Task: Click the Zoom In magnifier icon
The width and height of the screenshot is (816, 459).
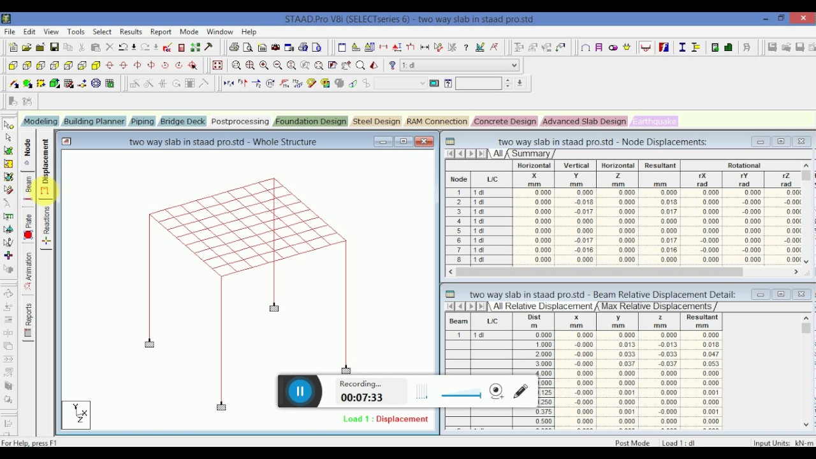Action: (264, 65)
